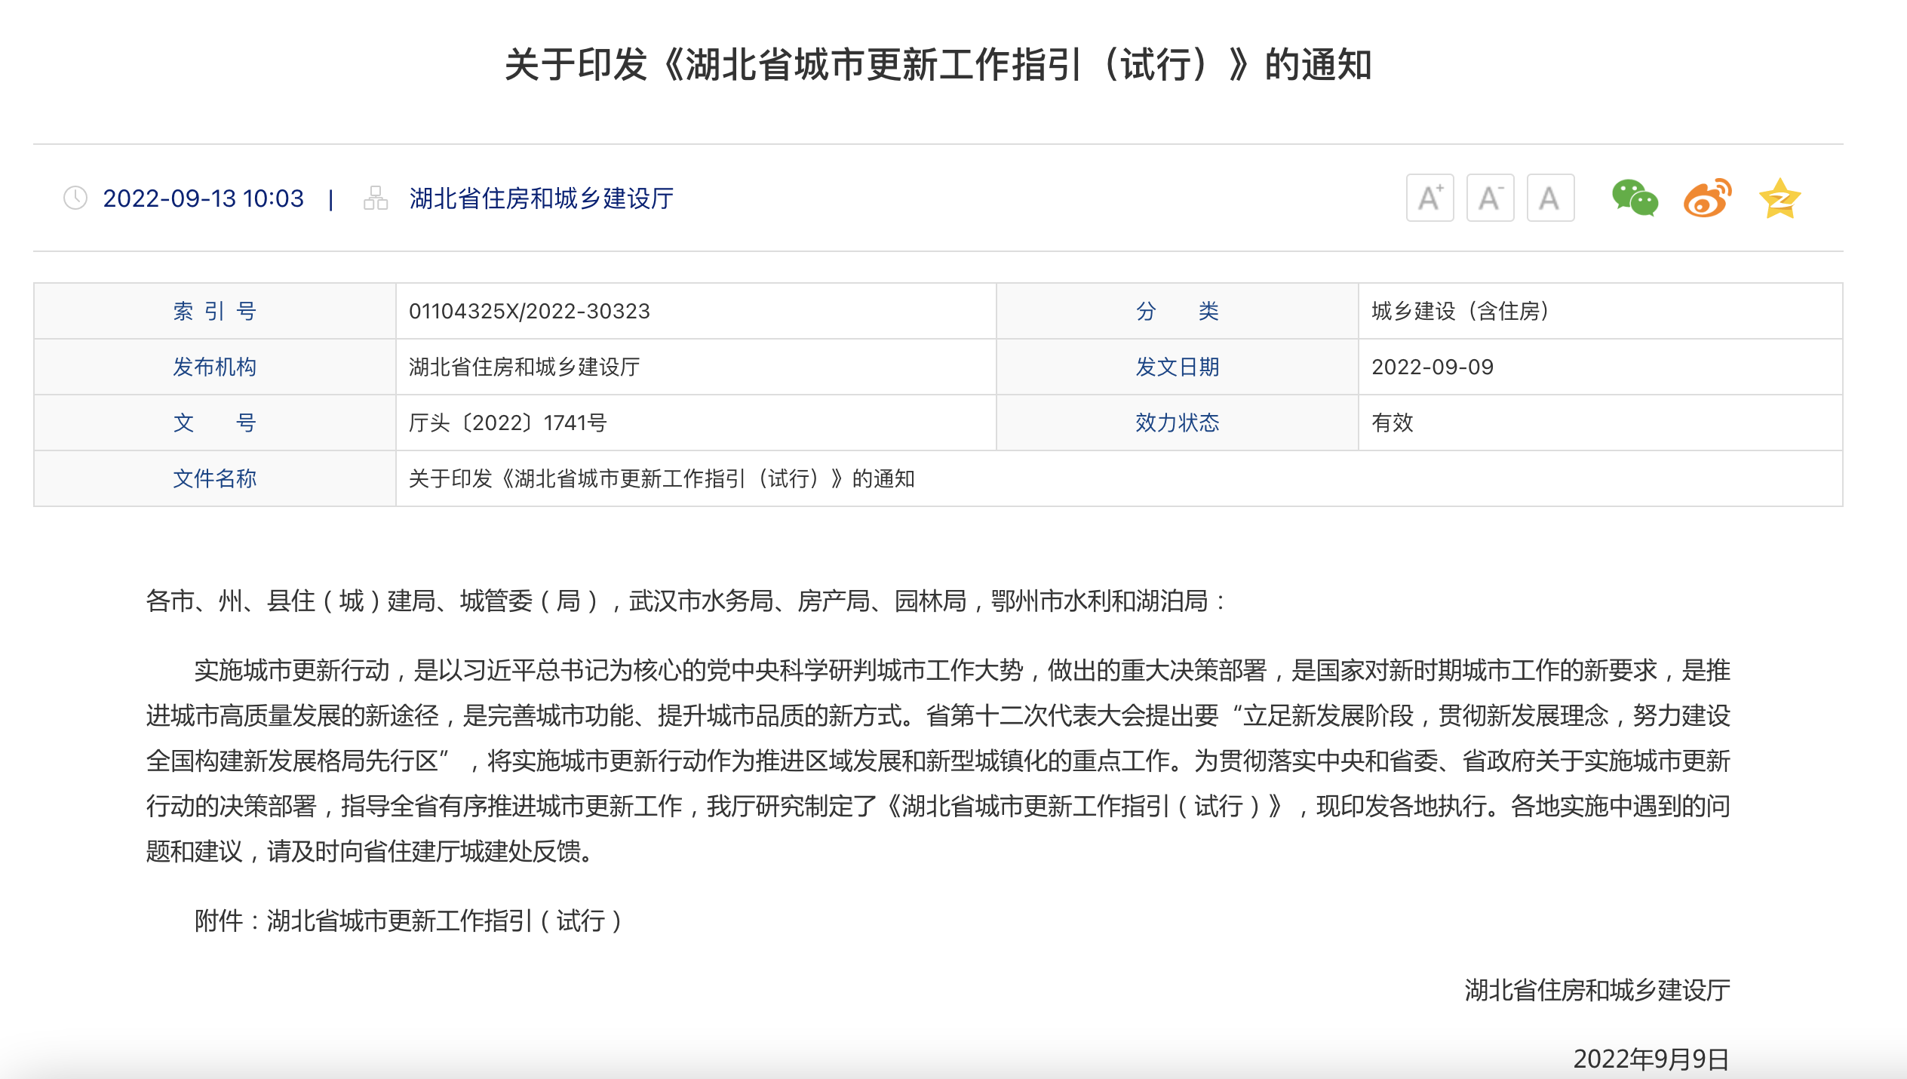Decrease font size with A- button
Viewport: 1907px width, 1079px height.
coord(1490,198)
